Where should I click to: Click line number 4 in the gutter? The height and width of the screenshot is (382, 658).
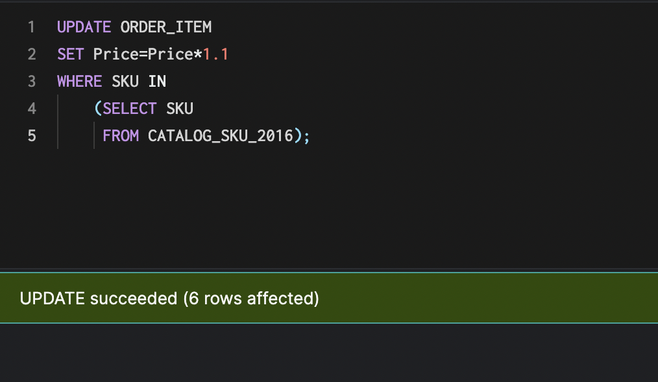(x=31, y=109)
